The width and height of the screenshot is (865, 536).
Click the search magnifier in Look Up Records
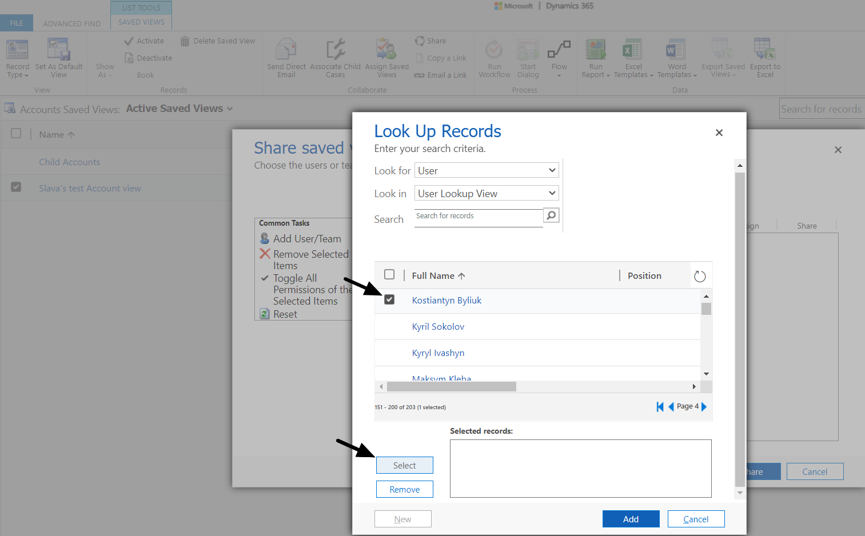(x=551, y=215)
